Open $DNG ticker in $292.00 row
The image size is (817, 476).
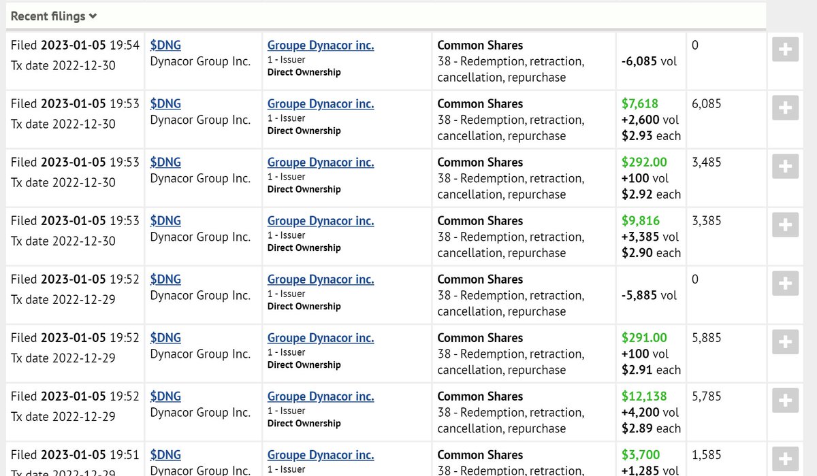pos(165,163)
